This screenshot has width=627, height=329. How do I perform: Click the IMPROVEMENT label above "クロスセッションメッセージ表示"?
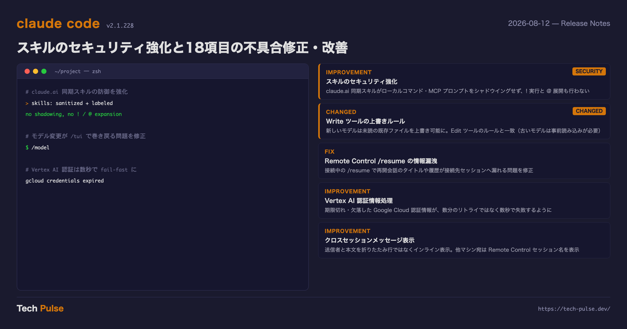point(347,231)
